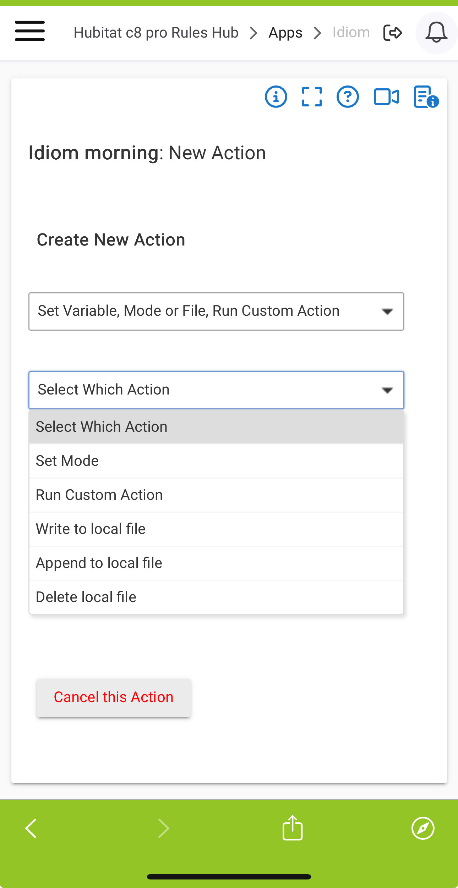
Task: Choose Set Mode from the list
Action: (x=216, y=461)
